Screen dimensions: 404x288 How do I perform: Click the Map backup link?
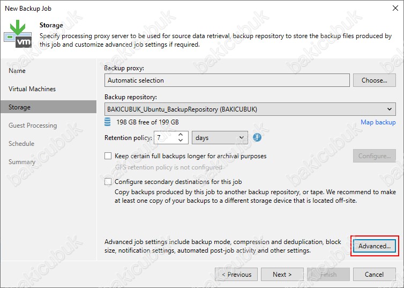point(378,122)
